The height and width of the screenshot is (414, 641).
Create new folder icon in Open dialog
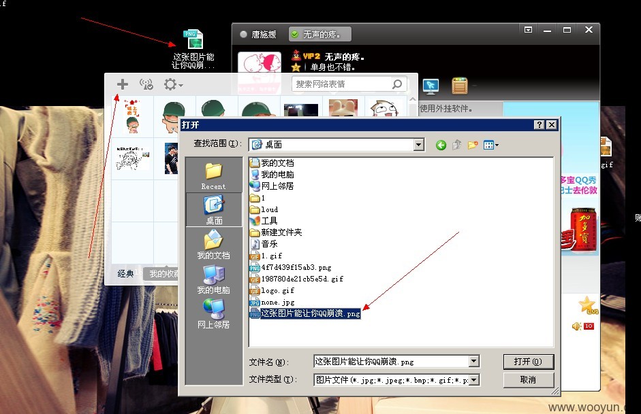coord(473,145)
